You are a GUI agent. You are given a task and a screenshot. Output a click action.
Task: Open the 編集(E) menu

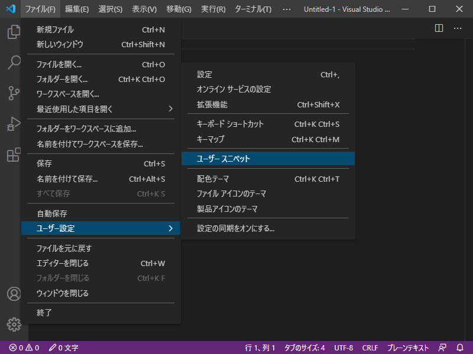click(x=77, y=9)
